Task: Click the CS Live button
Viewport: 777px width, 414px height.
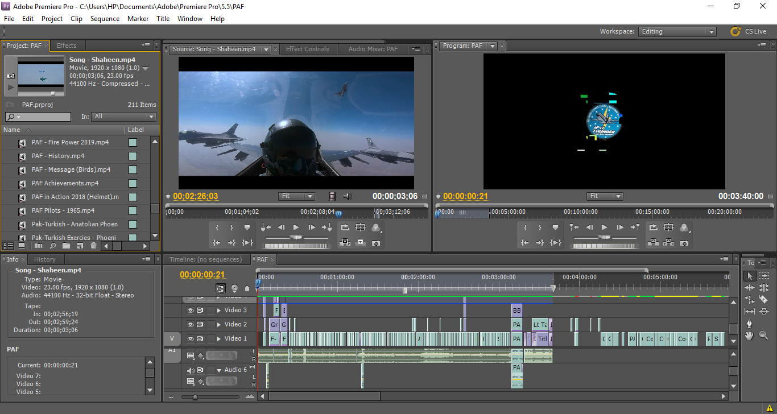Action: 749,31
